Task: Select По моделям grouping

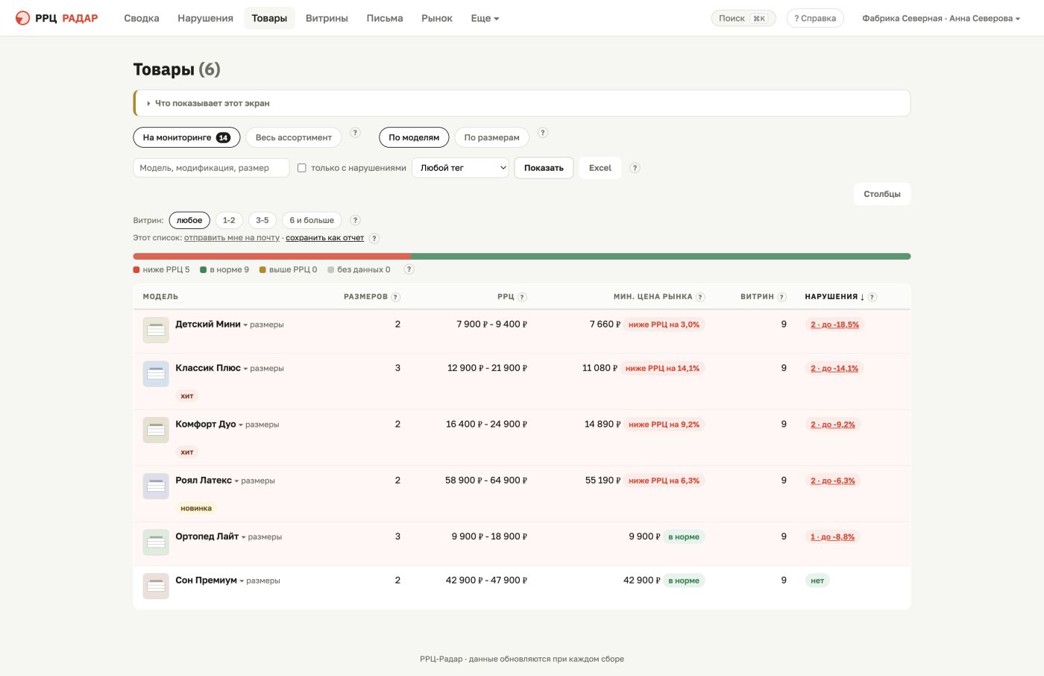Action: tap(414, 137)
